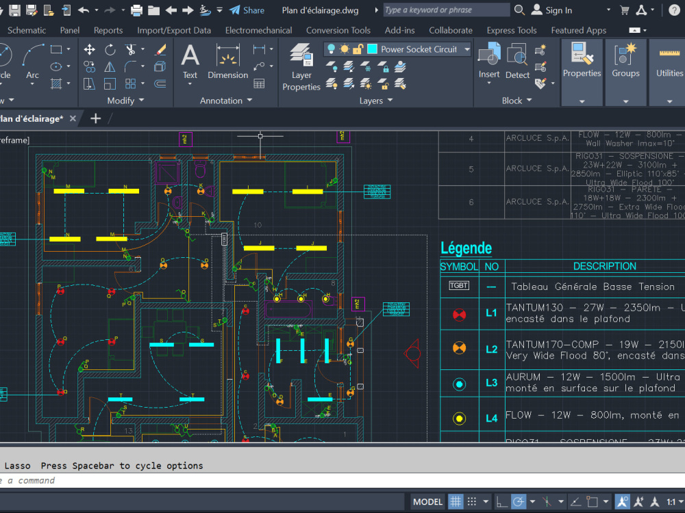Select the Scale tool

tap(110, 83)
